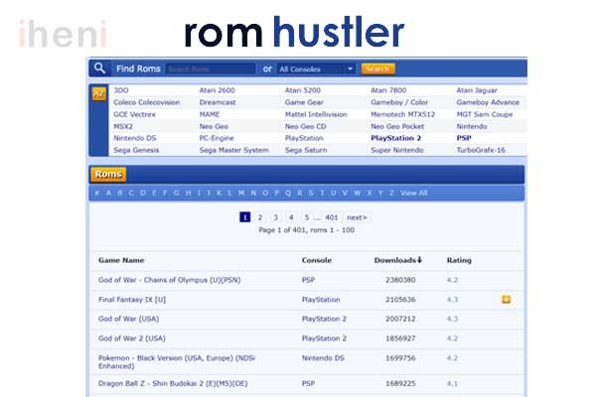This screenshot has height=397, width=596.
Task: Open PC-Engine roms
Action: coord(217,138)
